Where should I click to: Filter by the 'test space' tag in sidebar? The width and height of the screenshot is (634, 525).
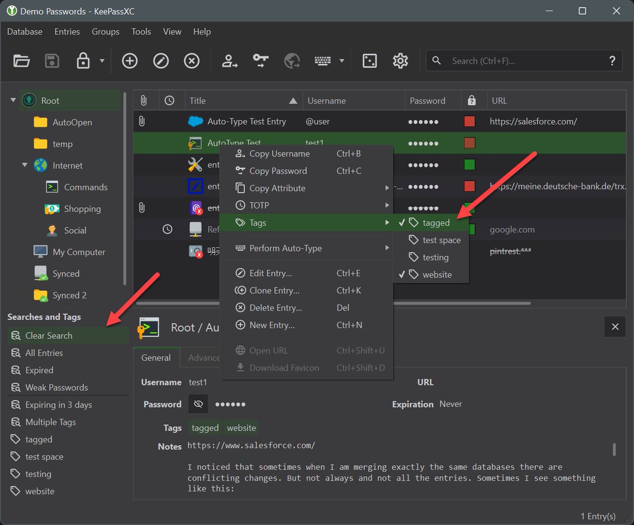click(x=68, y=457)
